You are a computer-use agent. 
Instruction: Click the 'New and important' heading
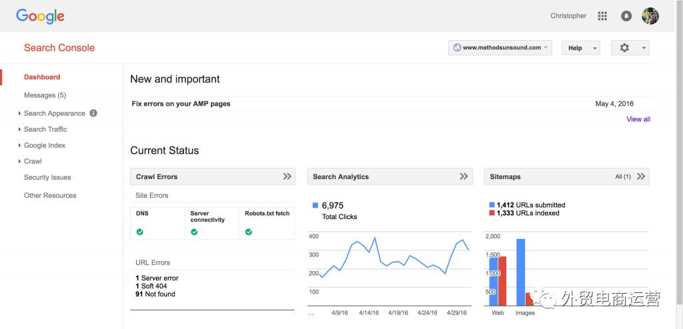pyautogui.click(x=175, y=79)
